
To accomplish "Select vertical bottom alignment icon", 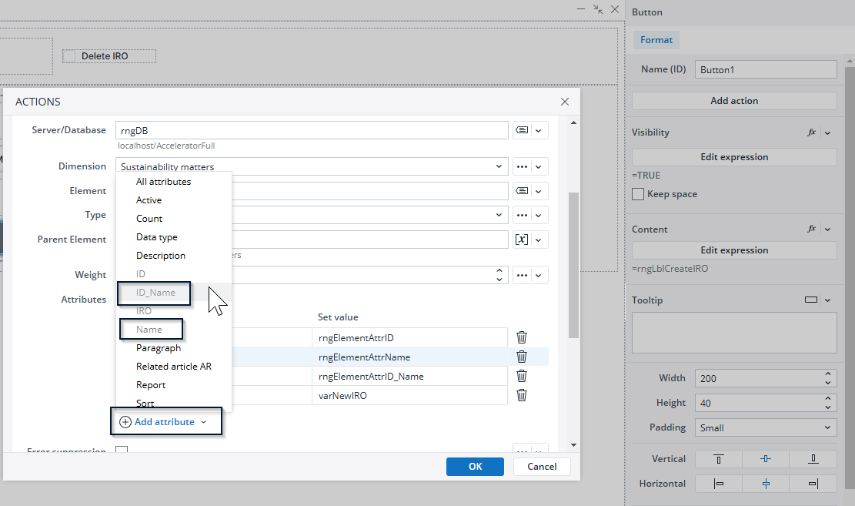I will click(x=813, y=459).
